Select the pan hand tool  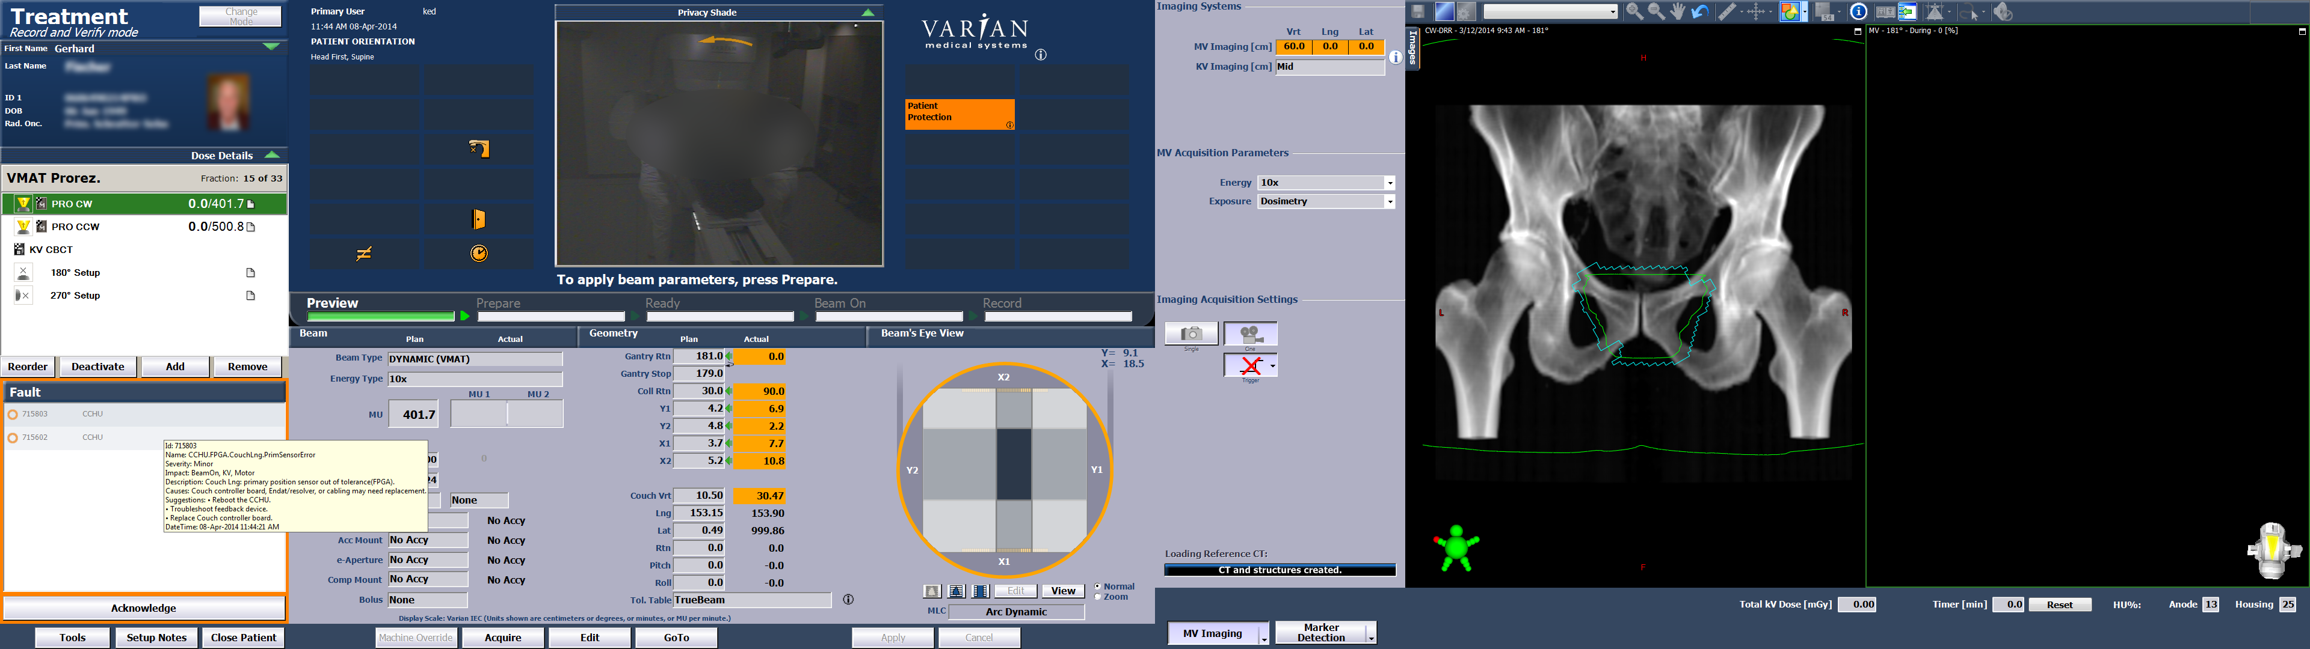click(x=1678, y=11)
